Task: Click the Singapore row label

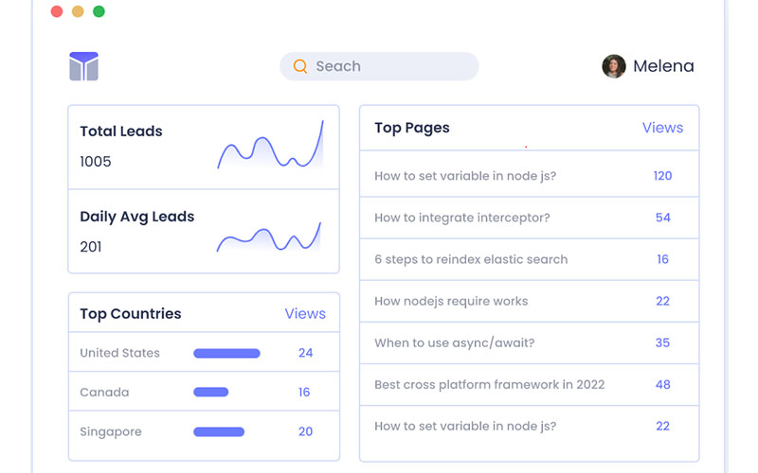Action: [111, 432]
